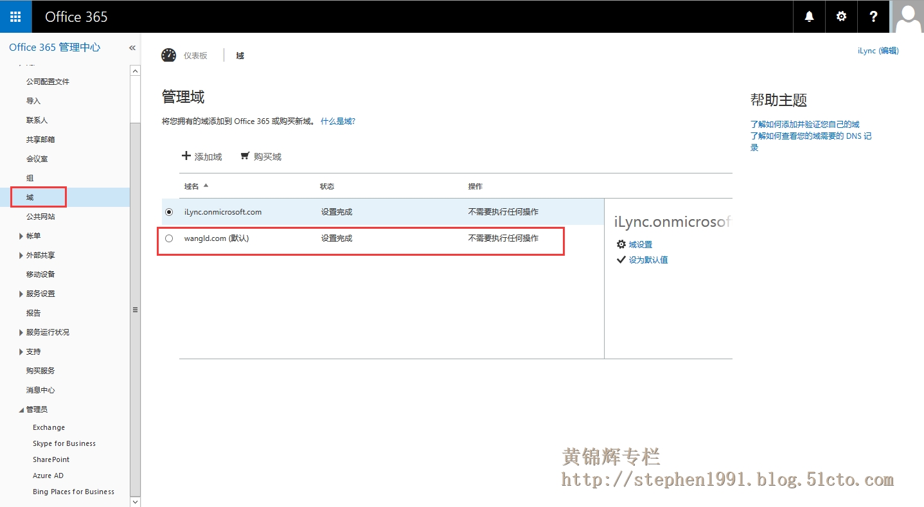This screenshot has width=924, height=507.
Task: Click the shopping cart icon for 购买域
Action: tap(245, 156)
